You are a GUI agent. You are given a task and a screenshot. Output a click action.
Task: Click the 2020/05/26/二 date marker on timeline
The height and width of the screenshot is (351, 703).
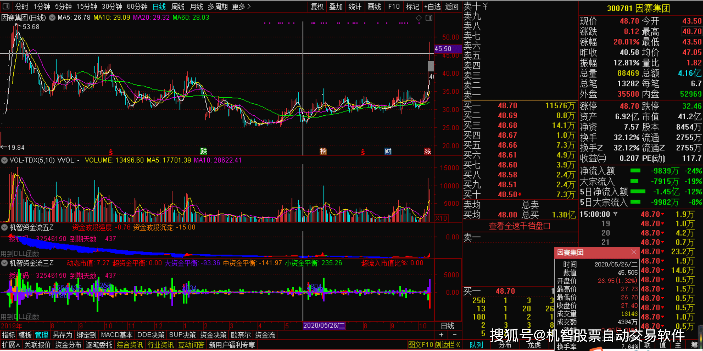click(324, 325)
